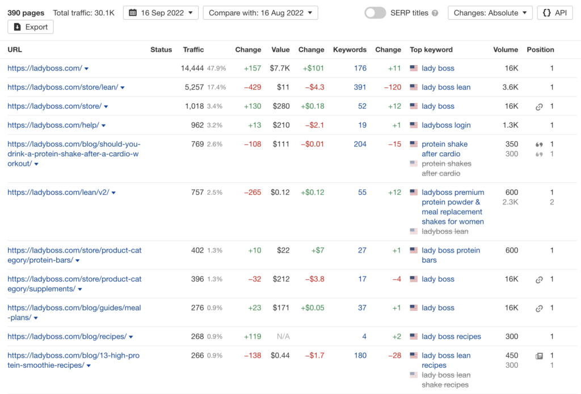Image resolution: width=581 pixels, height=394 pixels.
Task: Click the traffic change value –429
Action: [x=252, y=87]
